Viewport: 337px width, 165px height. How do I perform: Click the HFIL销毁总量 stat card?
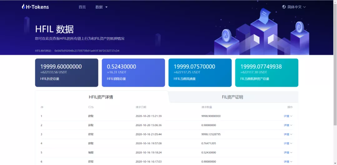pos(133,73)
